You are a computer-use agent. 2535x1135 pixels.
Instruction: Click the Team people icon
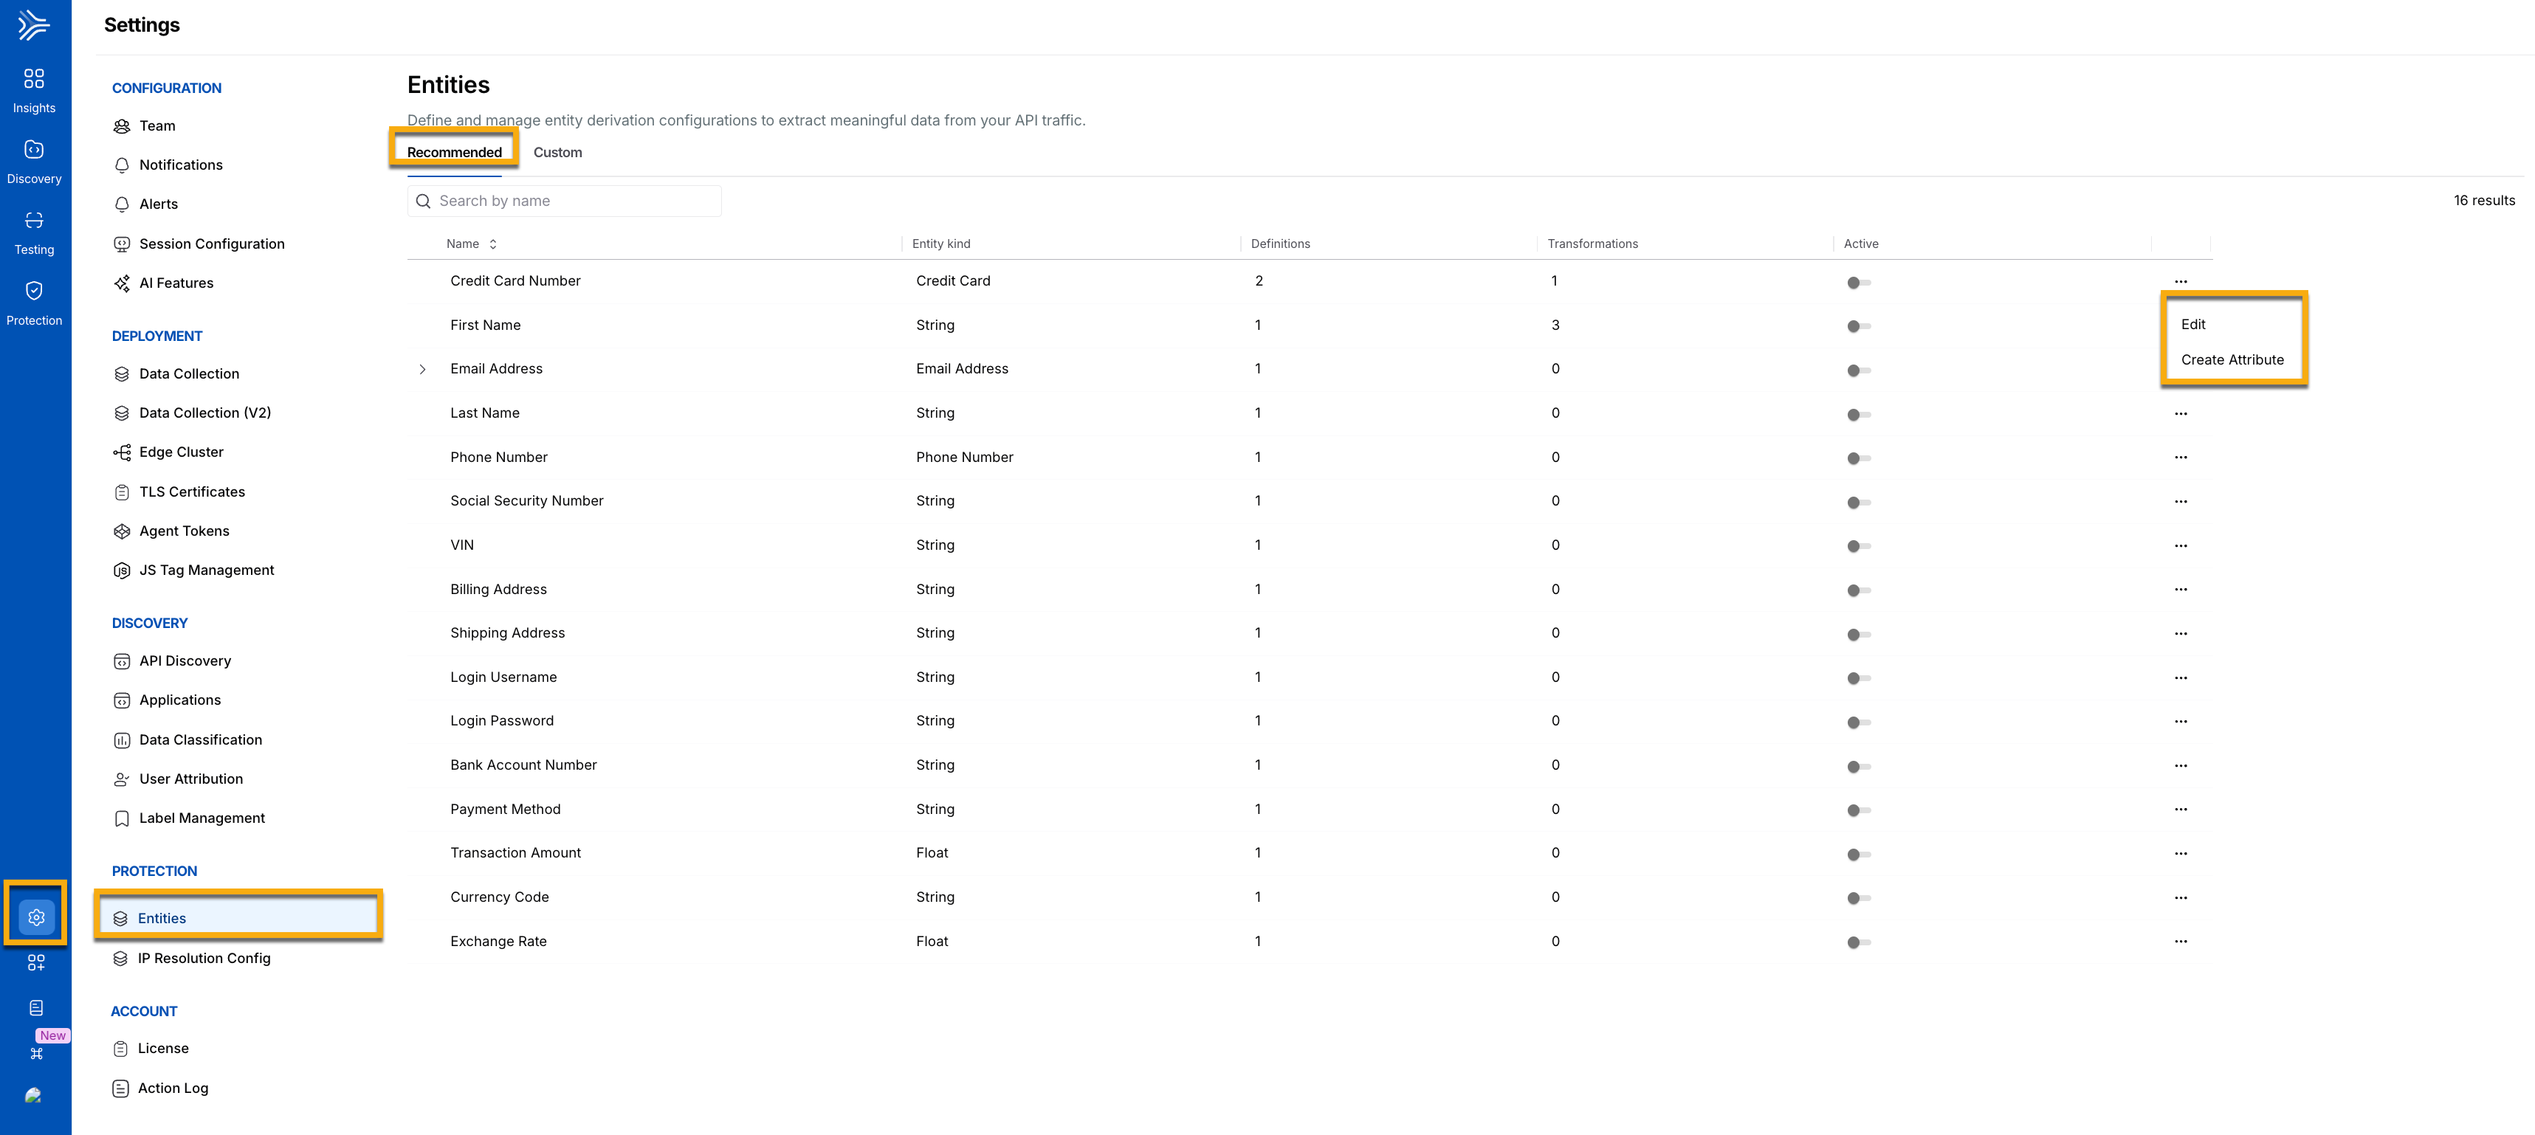[122, 126]
